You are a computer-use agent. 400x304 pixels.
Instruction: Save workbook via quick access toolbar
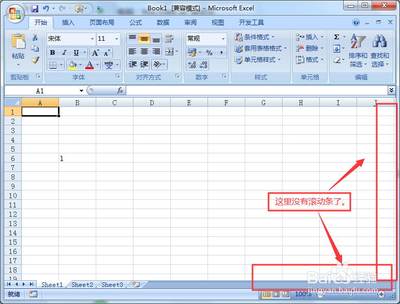pos(35,9)
